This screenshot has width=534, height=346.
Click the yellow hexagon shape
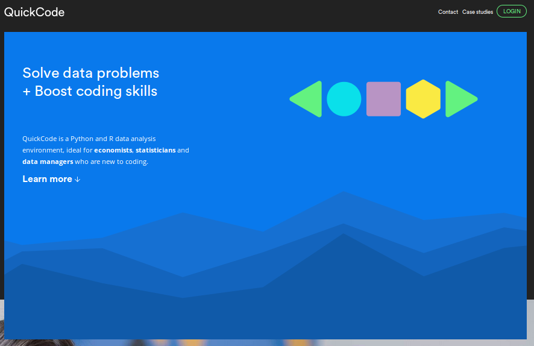(423, 99)
